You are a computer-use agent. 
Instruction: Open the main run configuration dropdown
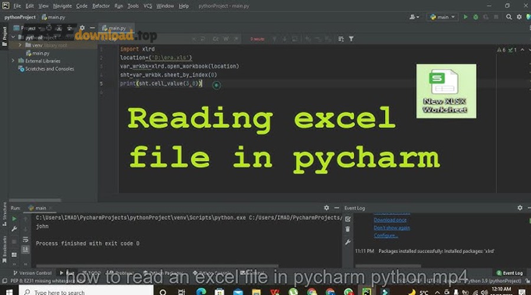[442, 17]
